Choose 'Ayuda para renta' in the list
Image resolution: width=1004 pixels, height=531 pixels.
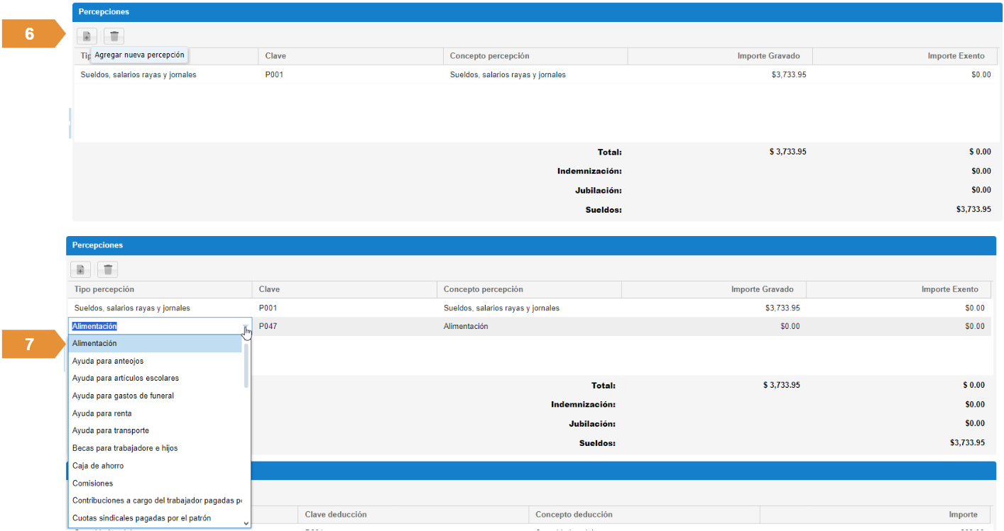102,413
